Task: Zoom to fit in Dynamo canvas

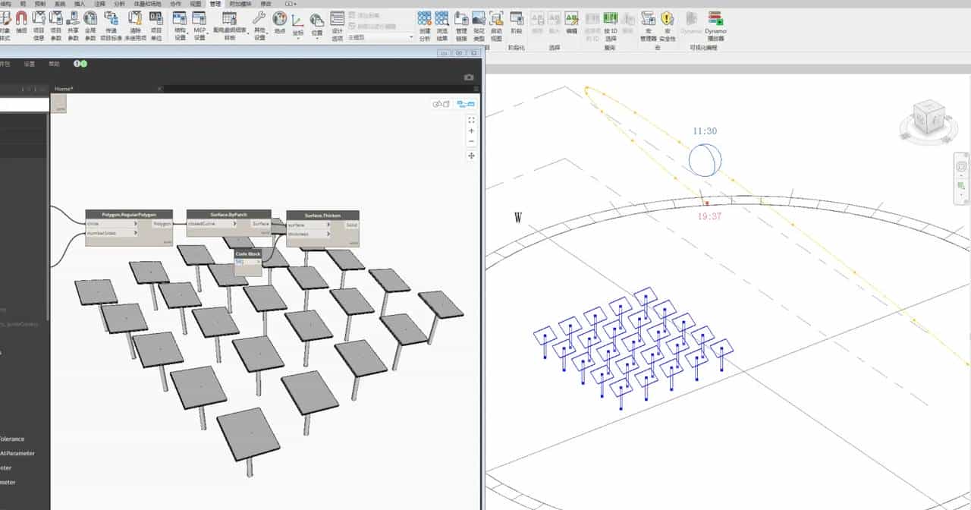Action: coord(471,120)
